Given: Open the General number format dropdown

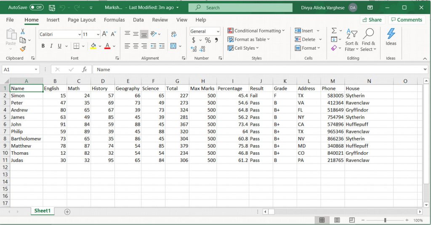Looking at the screenshot, I should tap(218, 31).
